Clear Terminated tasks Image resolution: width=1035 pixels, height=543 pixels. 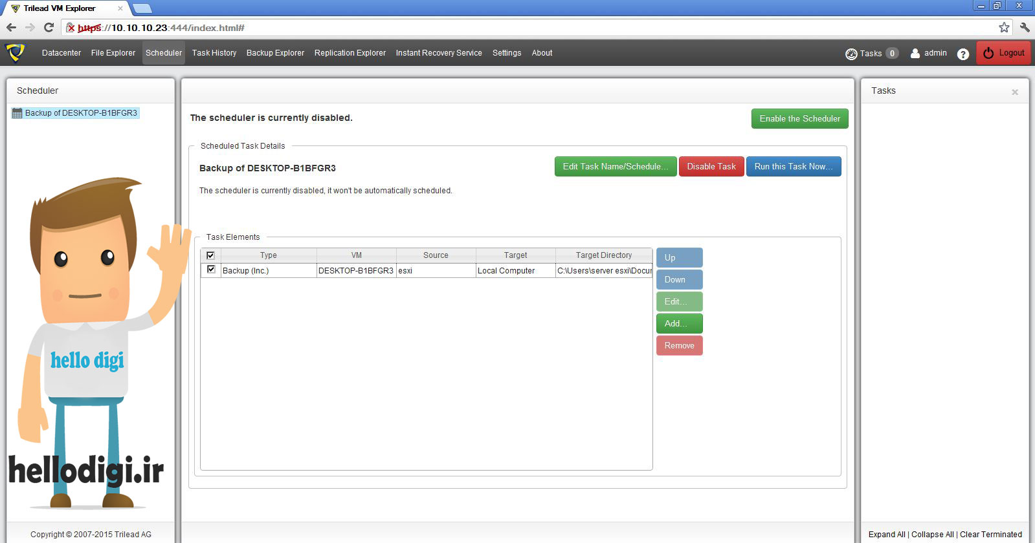(x=991, y=535)
